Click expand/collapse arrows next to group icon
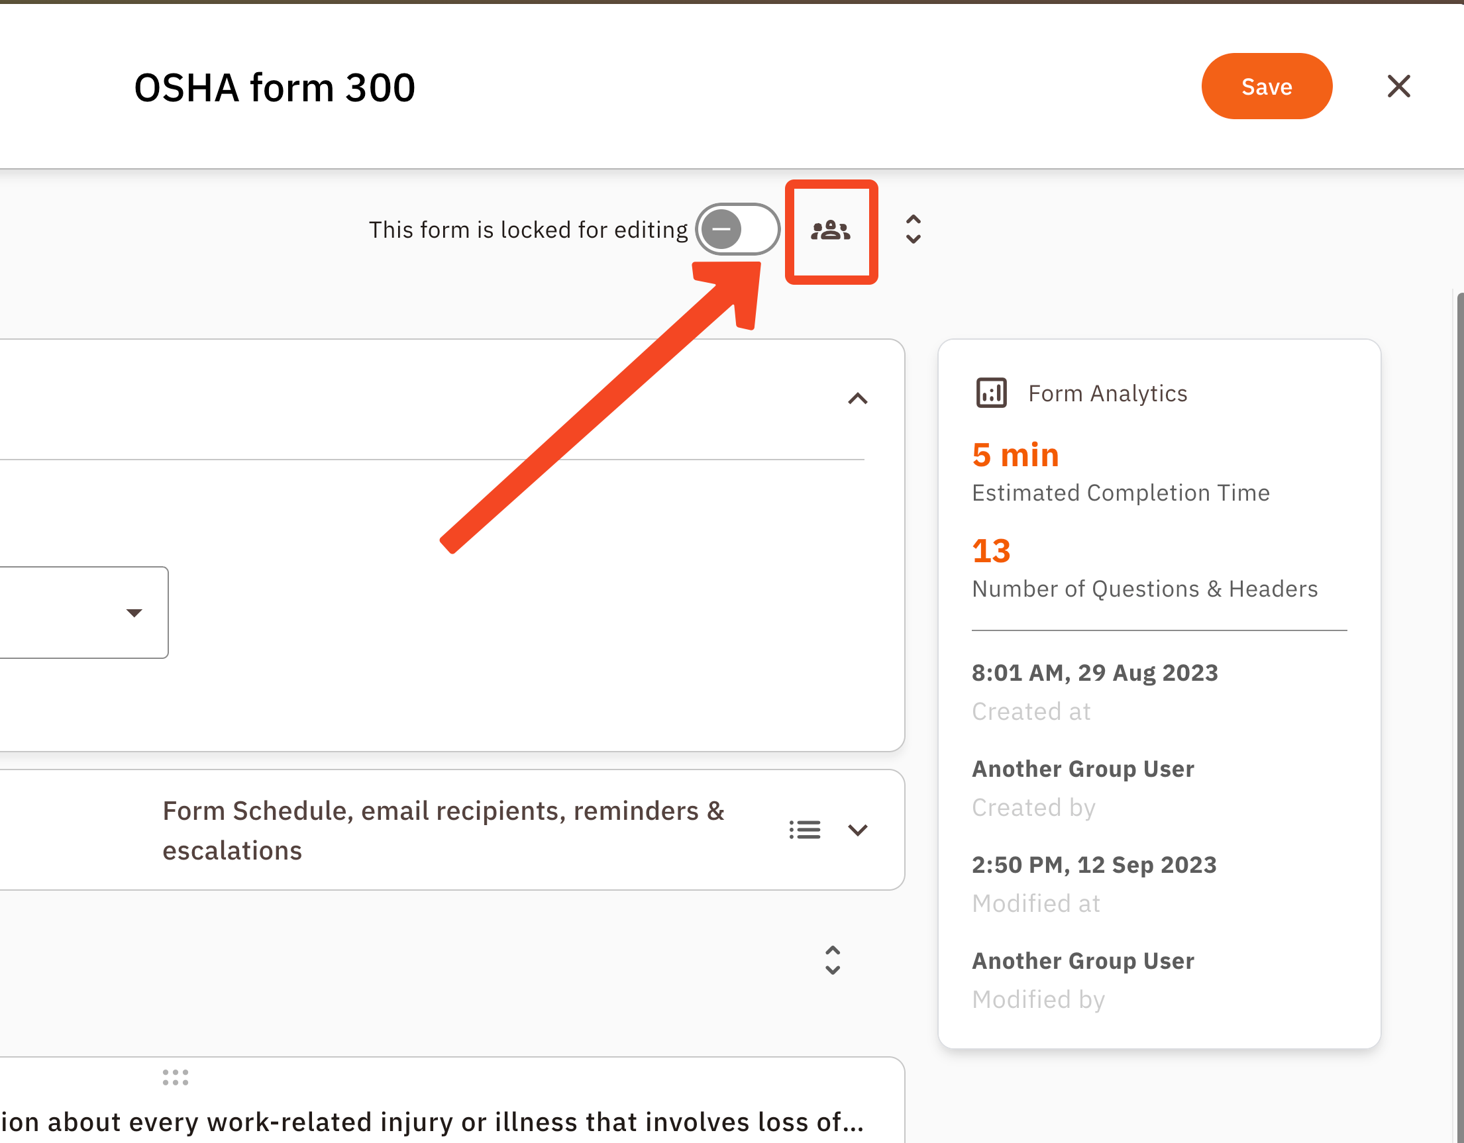This screenshot has width=1464, height=1143. [x=913, y=230]
